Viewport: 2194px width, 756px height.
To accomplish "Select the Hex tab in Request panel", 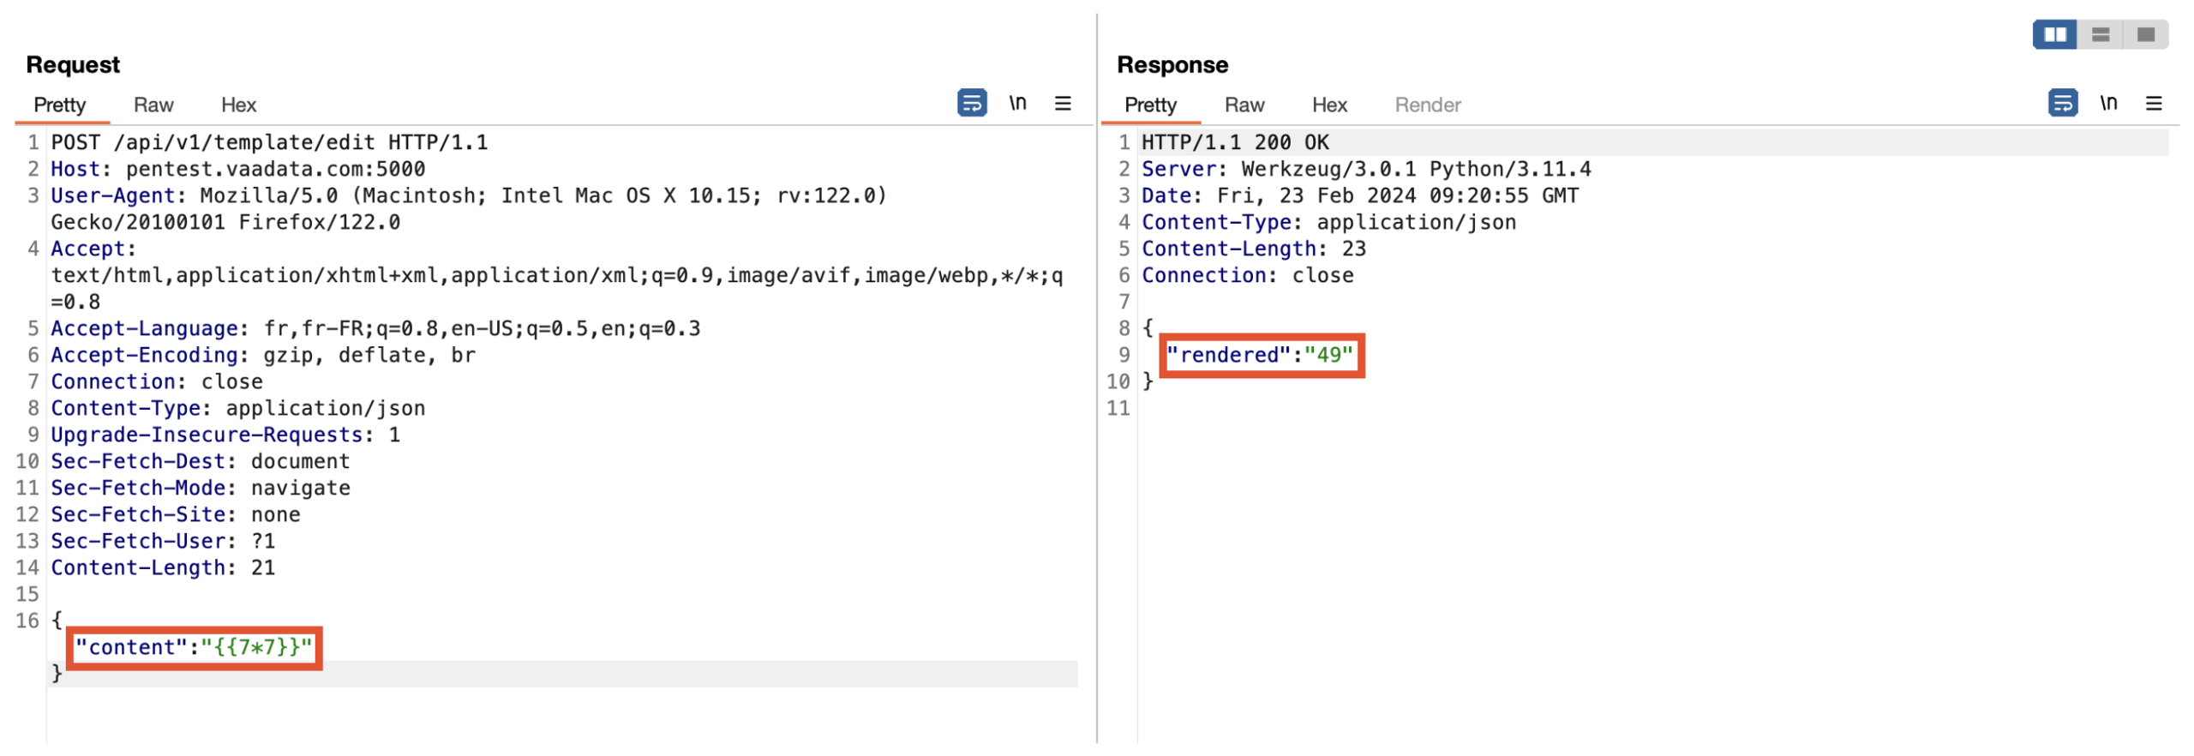I will [x=238, y=105].
